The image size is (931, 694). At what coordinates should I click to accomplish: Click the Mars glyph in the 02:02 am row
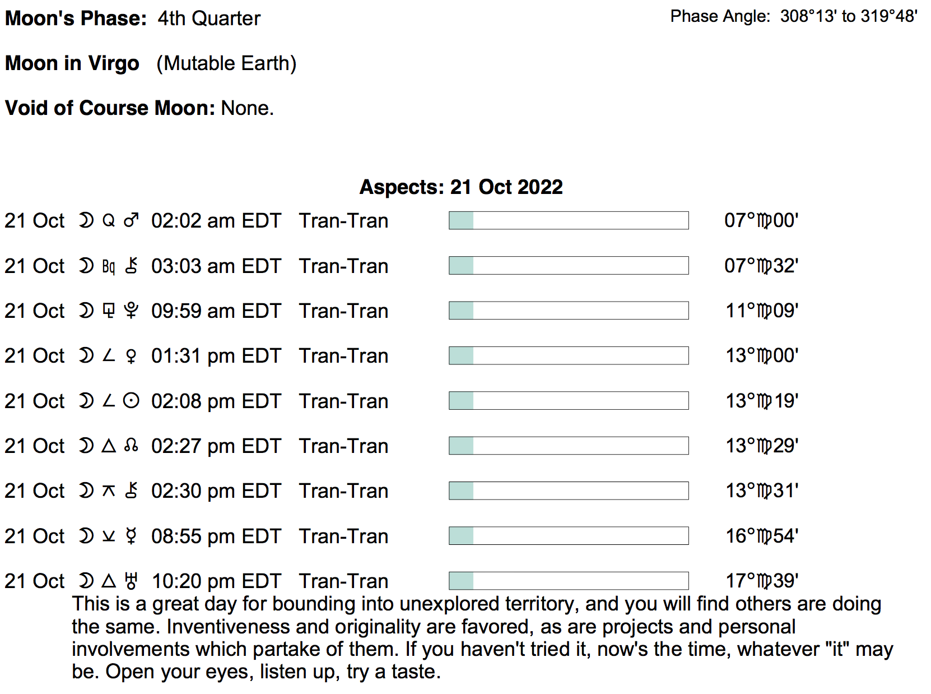click(x=131, y=221)
